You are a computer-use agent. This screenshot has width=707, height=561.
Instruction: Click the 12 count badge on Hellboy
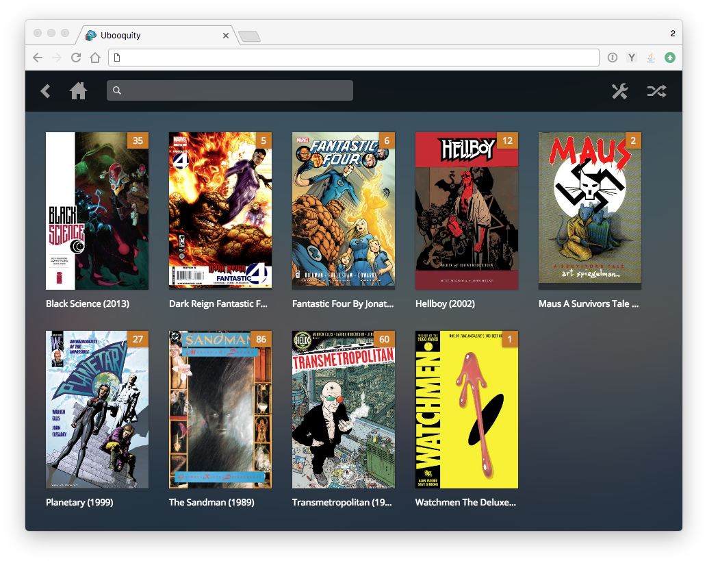pyautogui.click(x=507, y=140)
